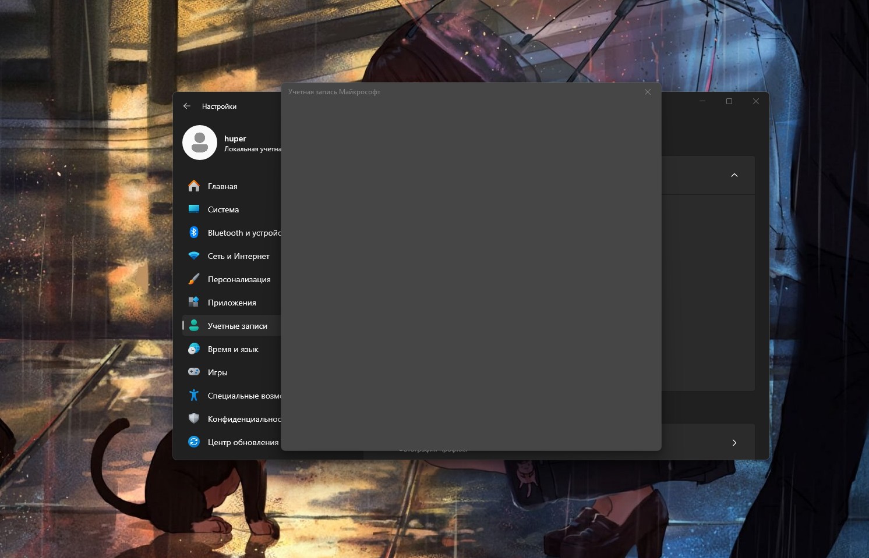Open Время и язык clock globe icon
This screenshot has width=869, height=558.
tap(194, 349)
